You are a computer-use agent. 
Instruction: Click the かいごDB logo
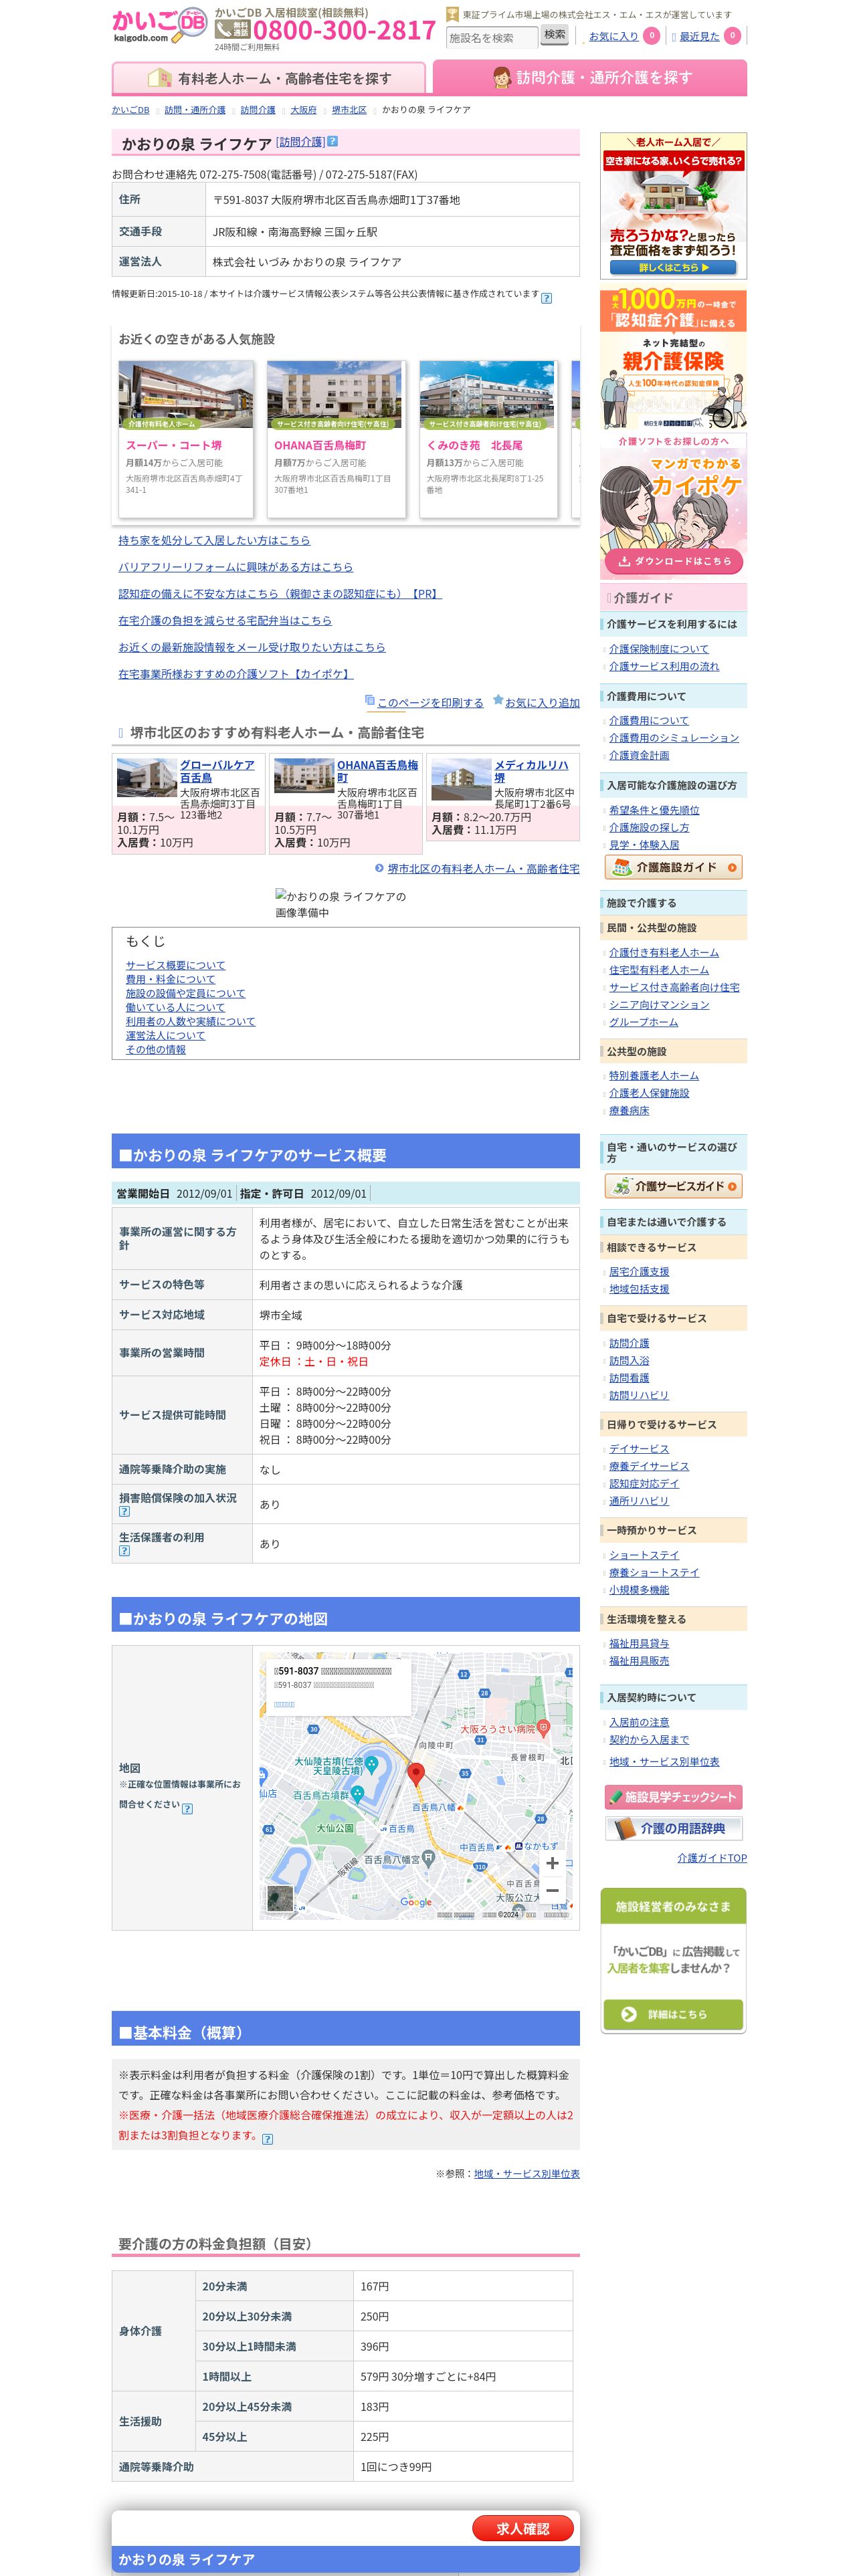tap(159, 26)
